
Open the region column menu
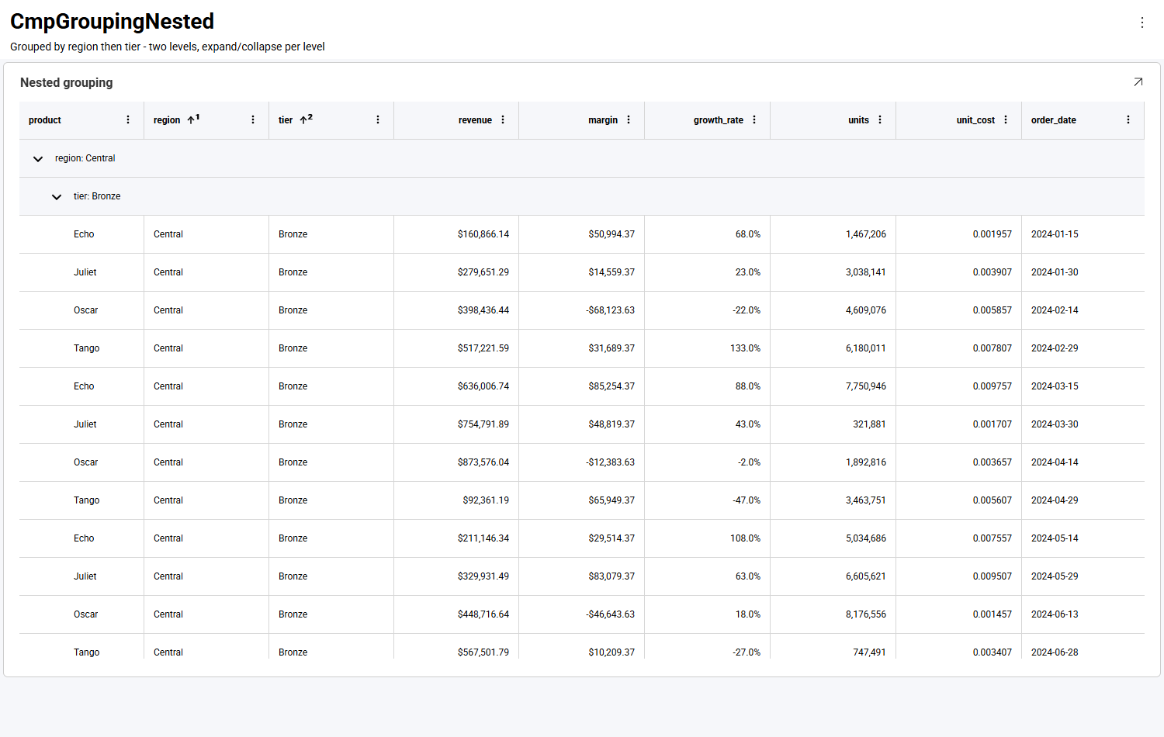point(253,120)
